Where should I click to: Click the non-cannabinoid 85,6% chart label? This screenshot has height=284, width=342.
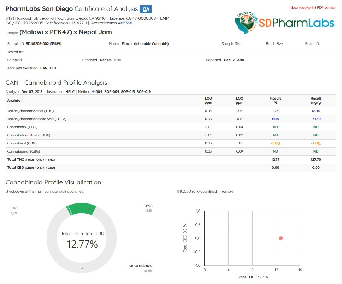tap(140, 268)
